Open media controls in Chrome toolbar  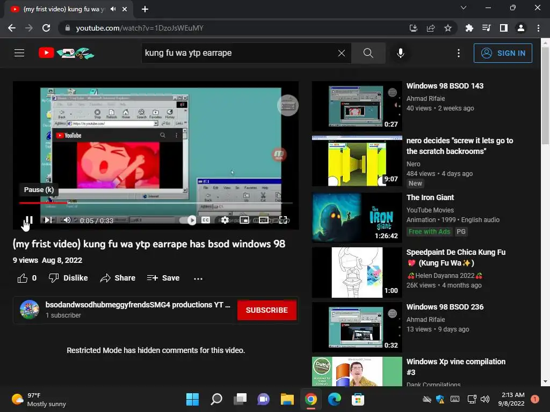point(486,28)
